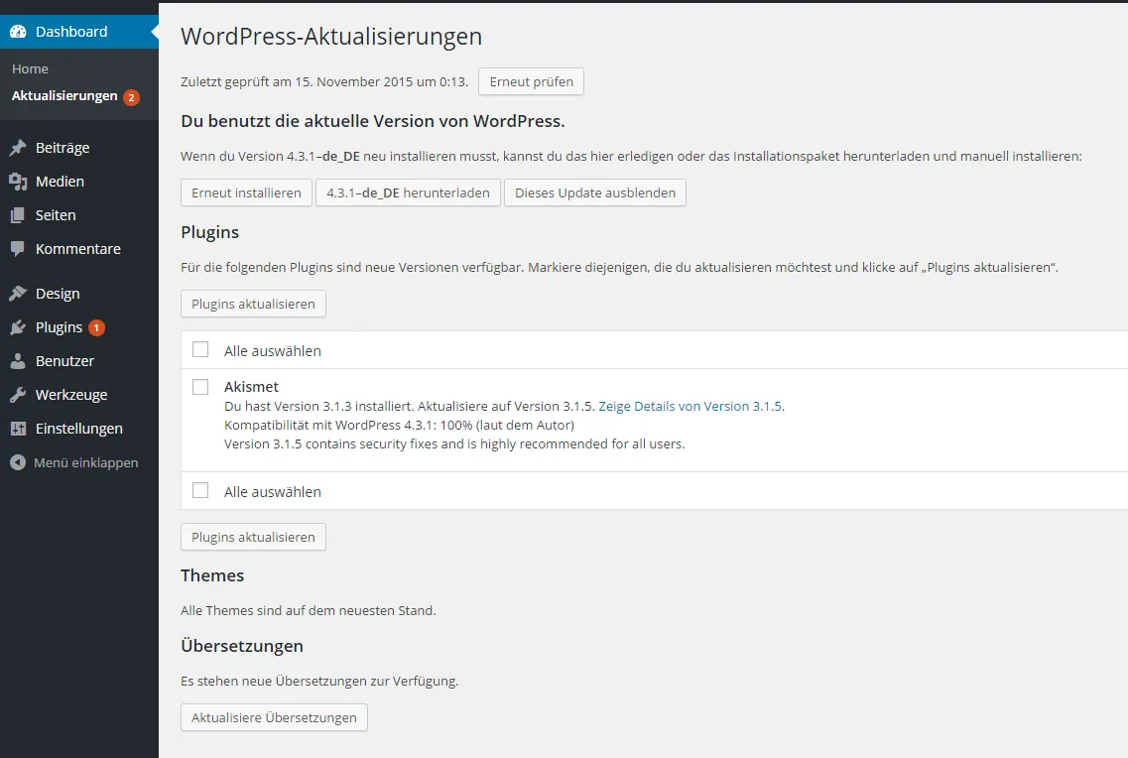This screenshot has width=1128, height=758.
Task: Click Dieses Update ausblenden button
Action: point(595,192)
